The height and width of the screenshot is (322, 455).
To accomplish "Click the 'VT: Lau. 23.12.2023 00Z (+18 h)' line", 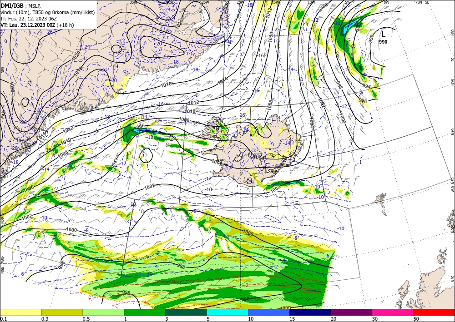I will pyautogui.click(x=37, y=25).
